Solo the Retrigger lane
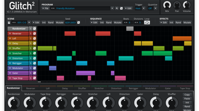Image resolution: width=199 pixels, height=111 pixels. pos(31,63)
